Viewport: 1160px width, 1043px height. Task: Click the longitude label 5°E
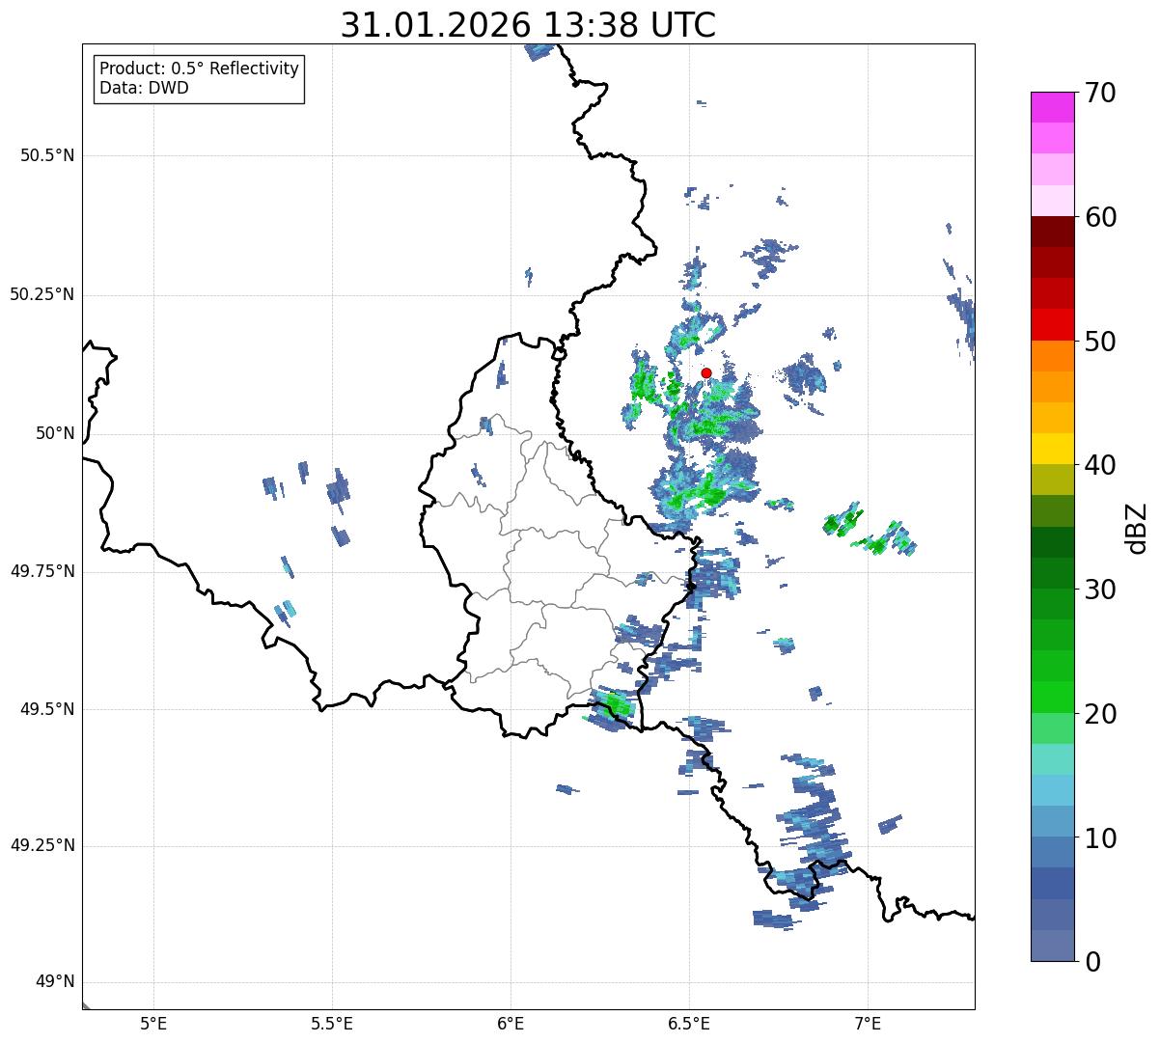[153, 1024]
